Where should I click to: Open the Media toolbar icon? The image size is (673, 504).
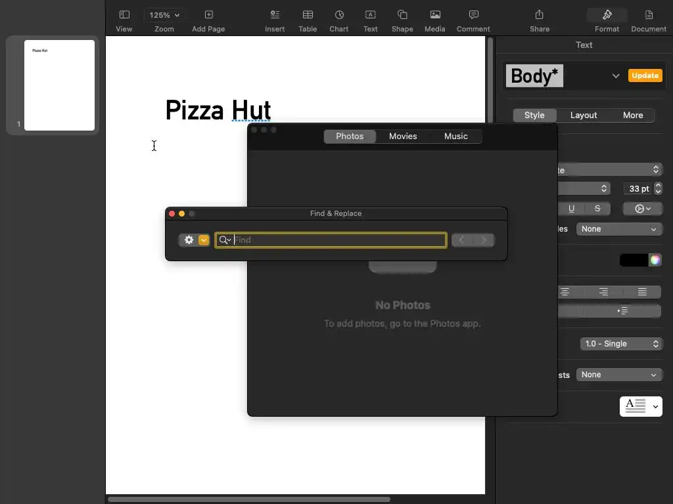pyautogui.click(x=435, y=15)
